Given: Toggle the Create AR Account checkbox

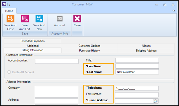Looking at the screenshot, I should pos(9,72).
